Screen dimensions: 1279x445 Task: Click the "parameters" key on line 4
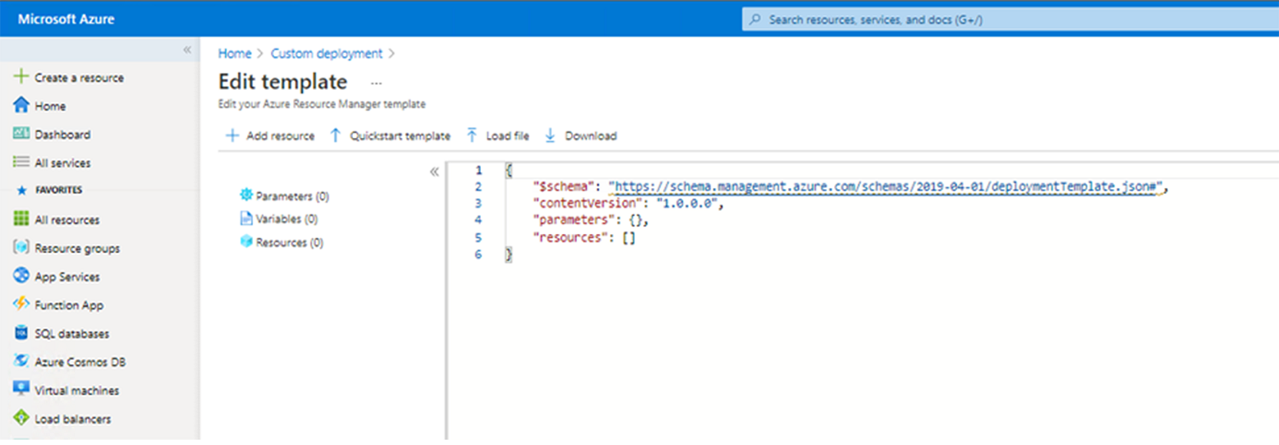click(575, 220)
